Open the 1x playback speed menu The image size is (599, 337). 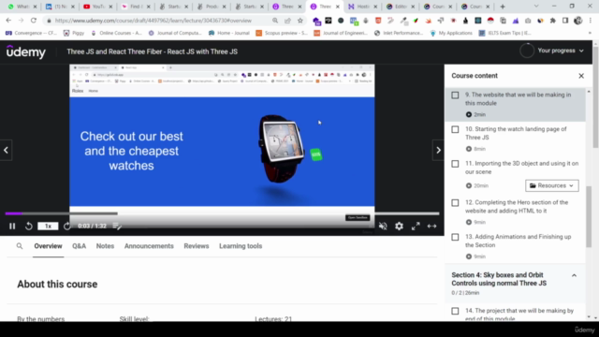pyautogui.click(x=48, y=227)
